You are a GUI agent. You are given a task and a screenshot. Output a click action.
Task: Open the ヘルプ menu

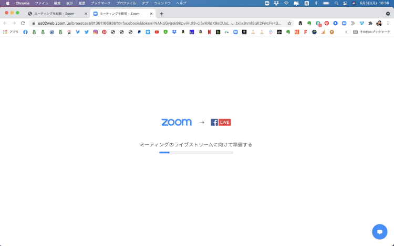click(181, 3)
